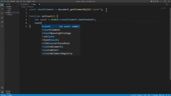Click the Split Editor icon
The image size is (171, 96).
click(x=167, y=4)
